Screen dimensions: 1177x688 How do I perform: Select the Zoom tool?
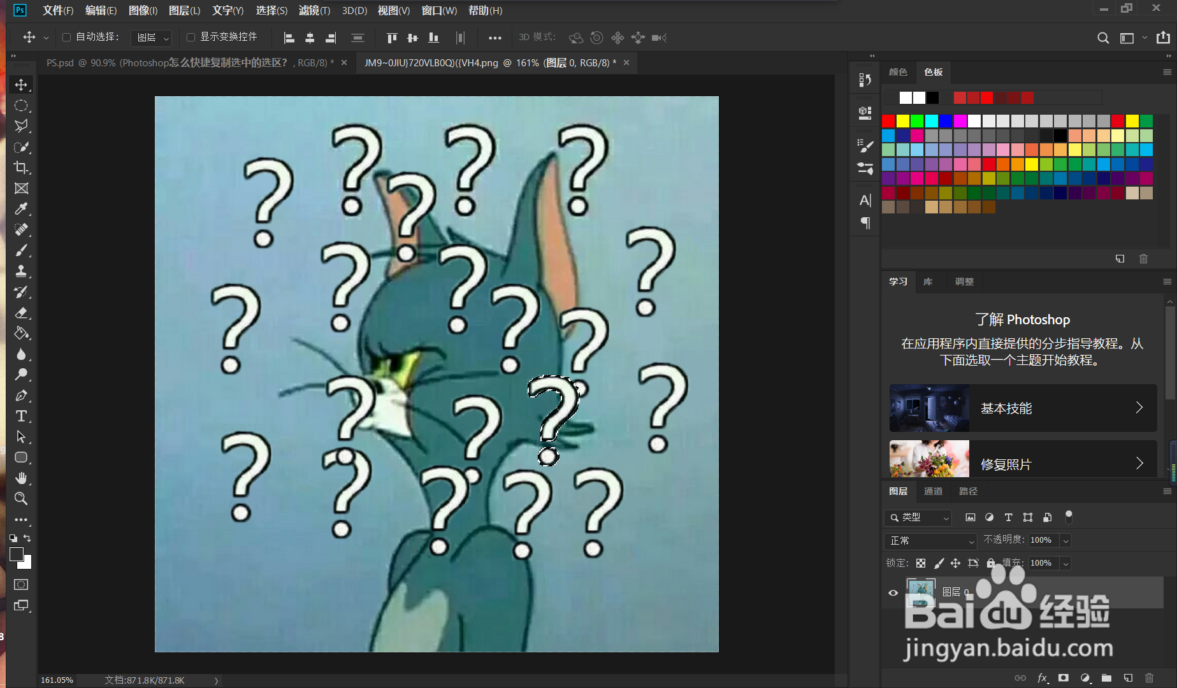click(x=21, y=499)
